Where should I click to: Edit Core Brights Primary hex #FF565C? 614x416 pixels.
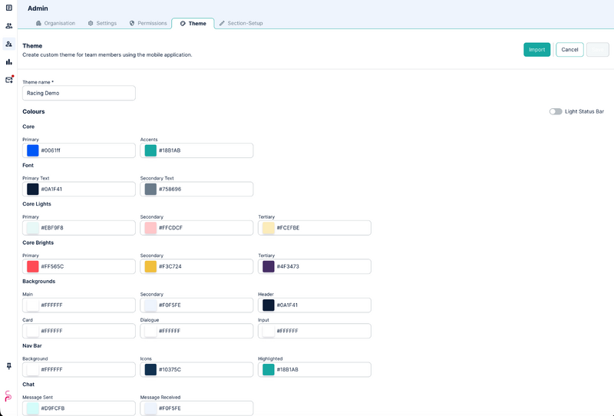coord(79,266)
